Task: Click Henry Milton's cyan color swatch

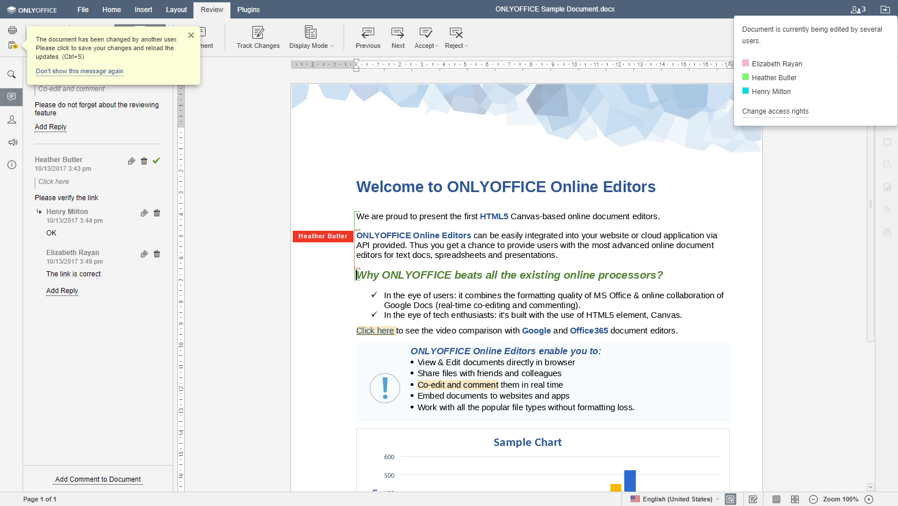Action: 746,91
